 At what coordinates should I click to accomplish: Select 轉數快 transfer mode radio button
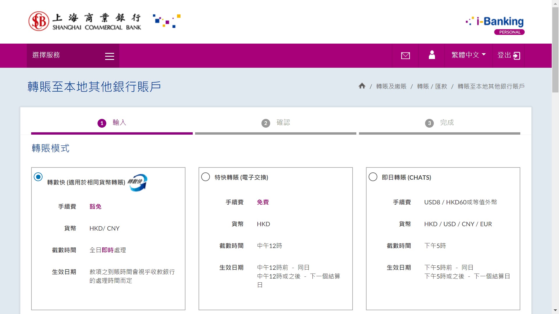coord(38,177)
